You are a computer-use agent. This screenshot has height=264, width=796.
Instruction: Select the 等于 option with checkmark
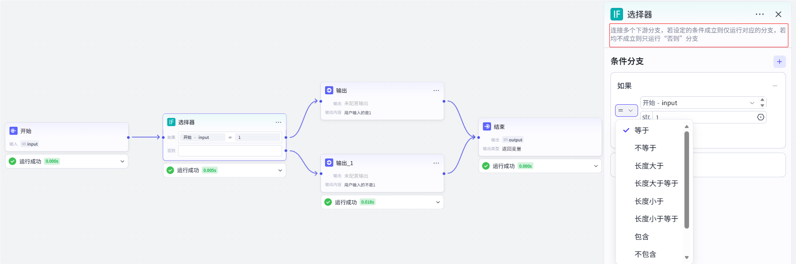pos(642,130)
